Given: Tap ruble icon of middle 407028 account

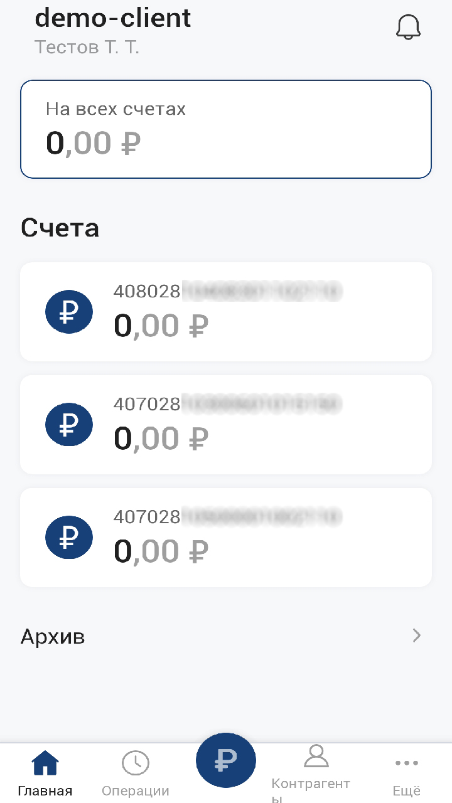Looking at the screenshot, I should 69,425.
